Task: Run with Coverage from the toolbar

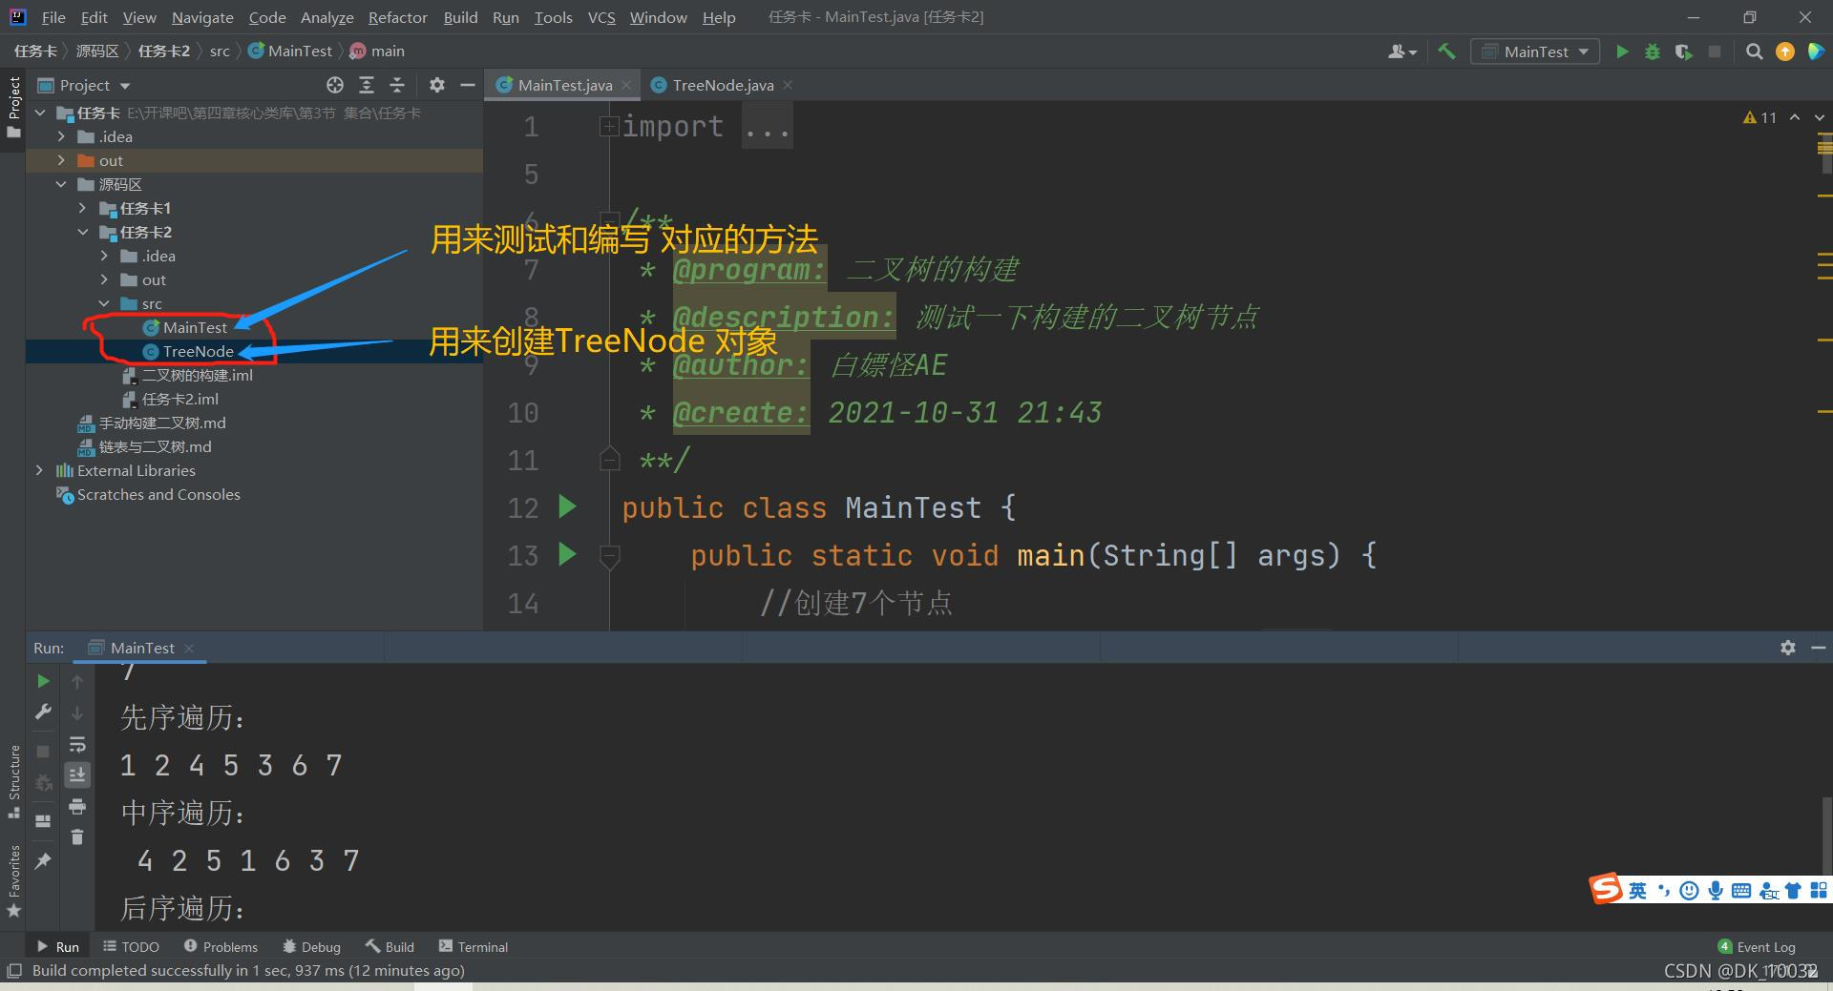Action: (1683, 52)
